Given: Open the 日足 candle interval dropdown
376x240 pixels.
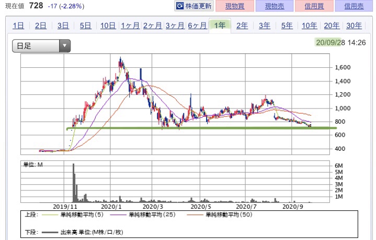Looking at the screenshot, I should pyautogui.click(x=41, y=46).
